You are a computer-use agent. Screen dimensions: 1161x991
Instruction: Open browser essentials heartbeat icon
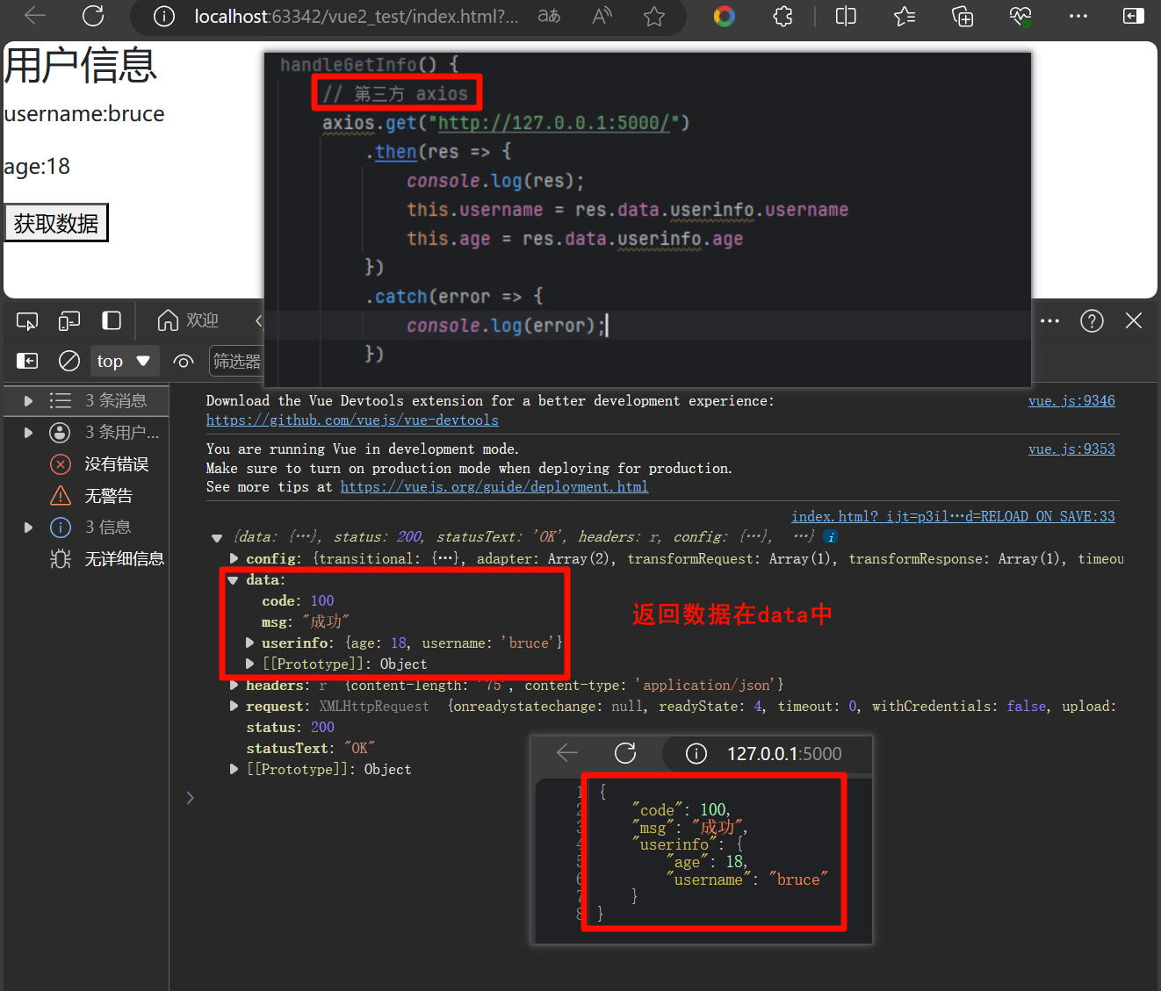[1020, 16]
